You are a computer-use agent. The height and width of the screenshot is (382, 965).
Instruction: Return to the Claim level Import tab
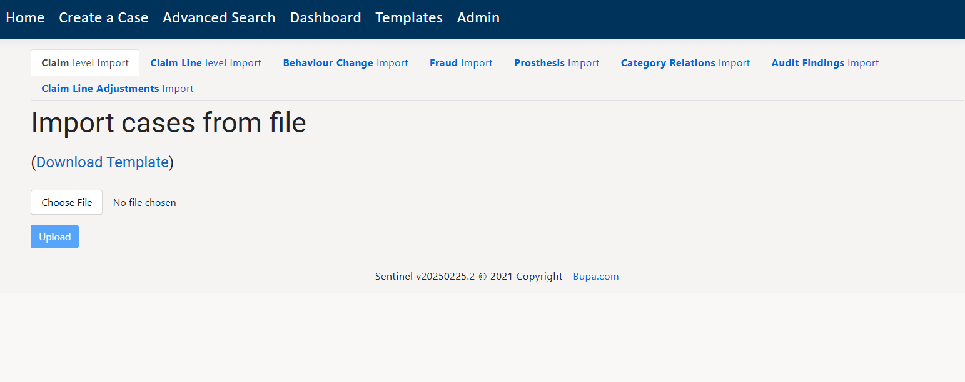(84, 62)
